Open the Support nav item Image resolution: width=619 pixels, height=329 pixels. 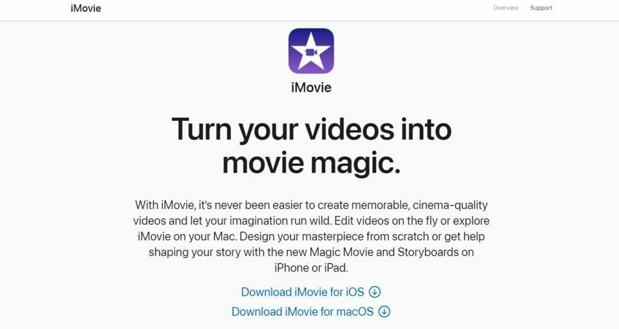(x=541, y=8)
